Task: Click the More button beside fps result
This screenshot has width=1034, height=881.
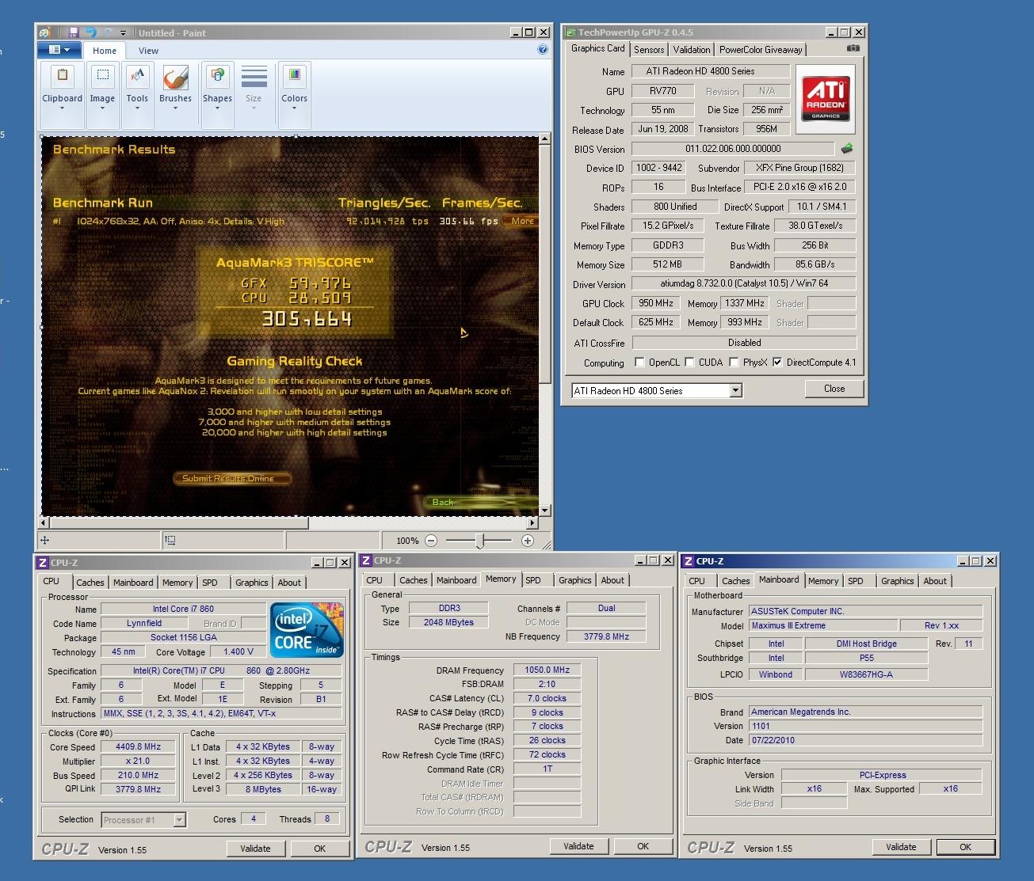Action: pos(521,221)
